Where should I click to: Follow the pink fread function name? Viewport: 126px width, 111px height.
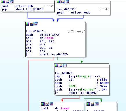65,108
